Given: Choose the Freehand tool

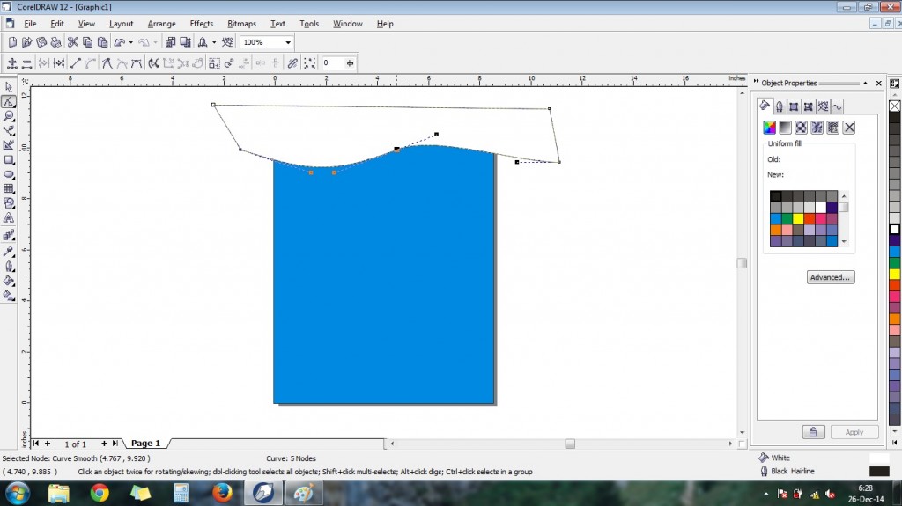Looking at the screenshot, I should pyautogui.click(x=9, y=130).
